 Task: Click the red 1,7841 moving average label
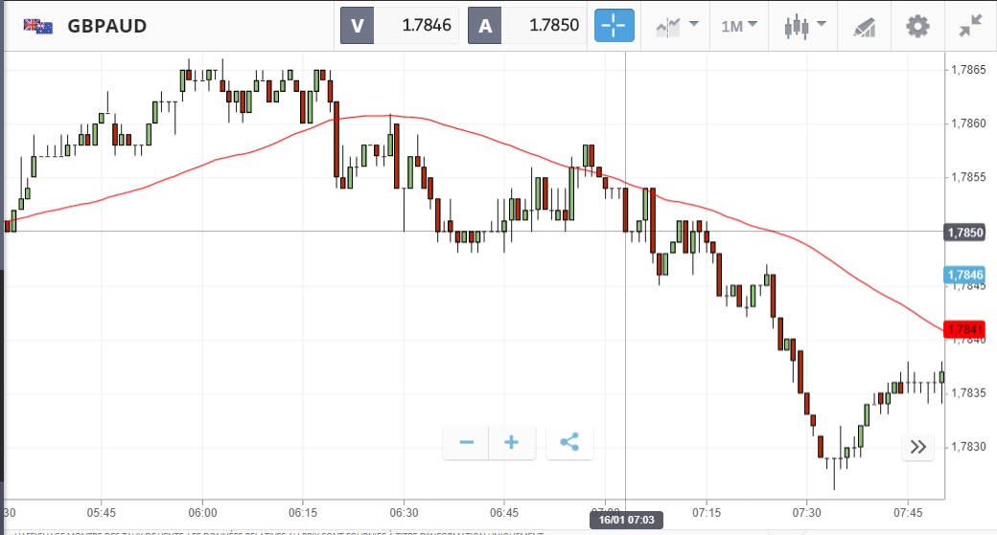click(x=964, y=329)
